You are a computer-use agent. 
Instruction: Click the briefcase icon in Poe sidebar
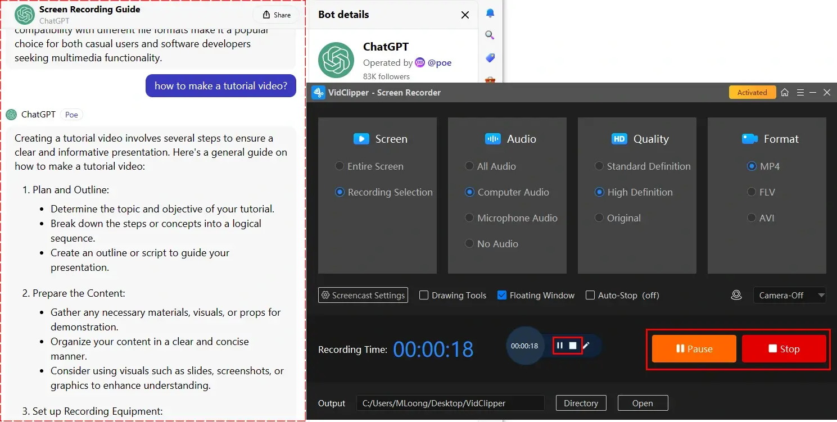490,80
